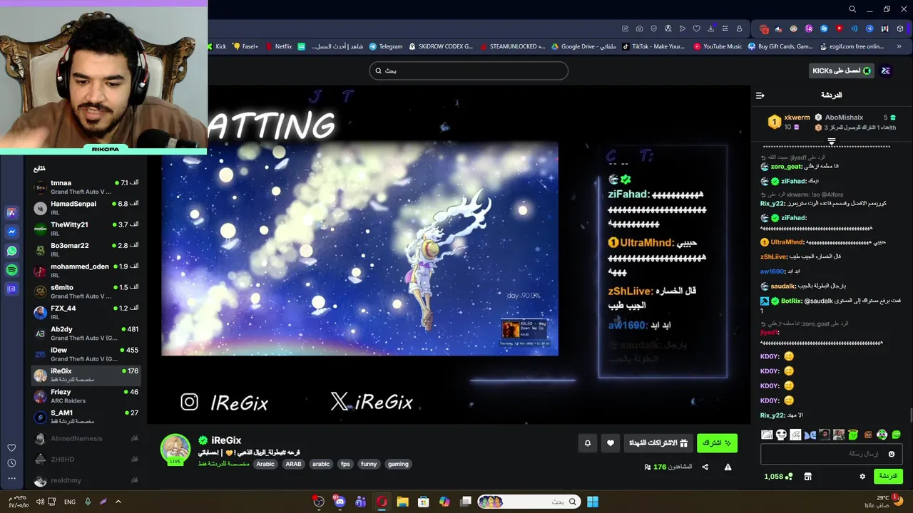The image size is (913, 513).
Task: Open the YouTube Music bookmark
Action: (718, 46)
